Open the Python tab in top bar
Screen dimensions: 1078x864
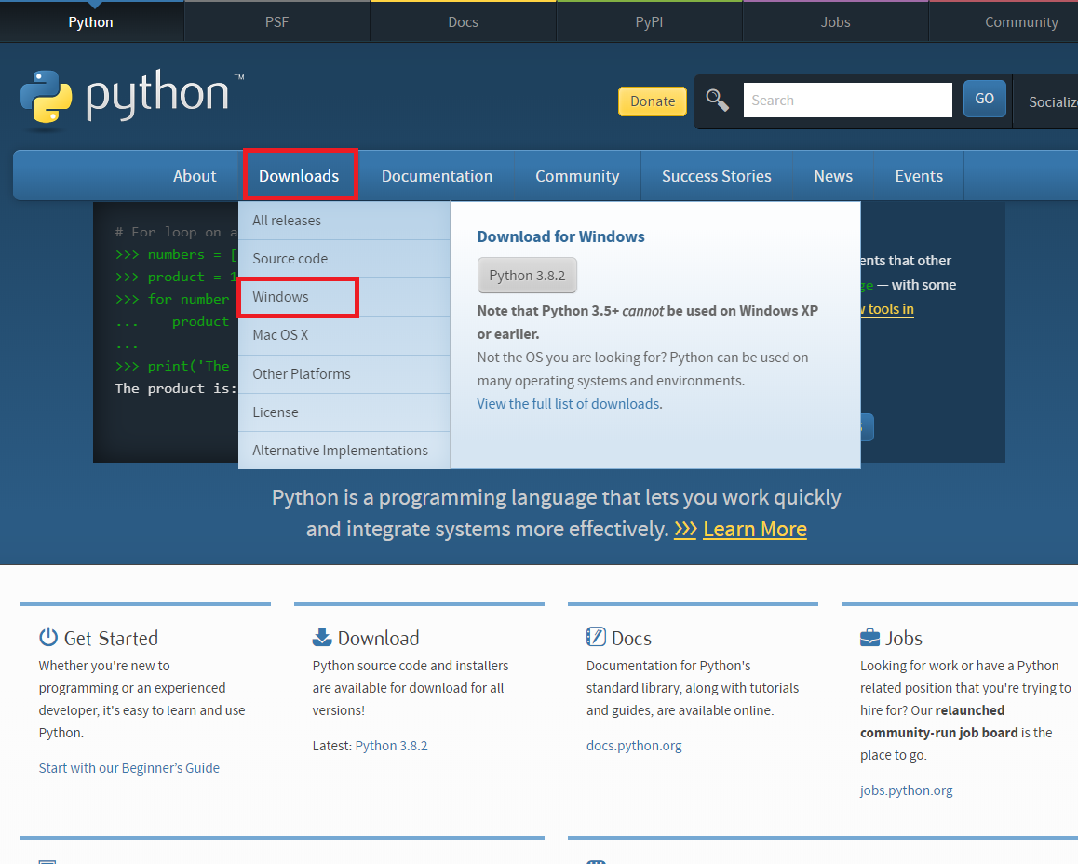[90, 22]
